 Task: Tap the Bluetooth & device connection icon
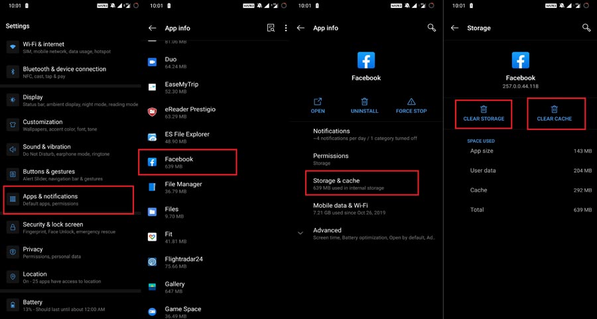click(x=13, y=72)
